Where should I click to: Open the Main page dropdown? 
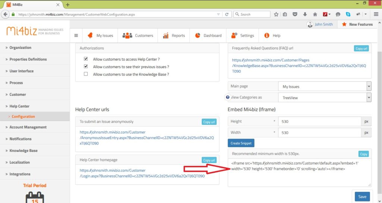click(x=325, y=86)
